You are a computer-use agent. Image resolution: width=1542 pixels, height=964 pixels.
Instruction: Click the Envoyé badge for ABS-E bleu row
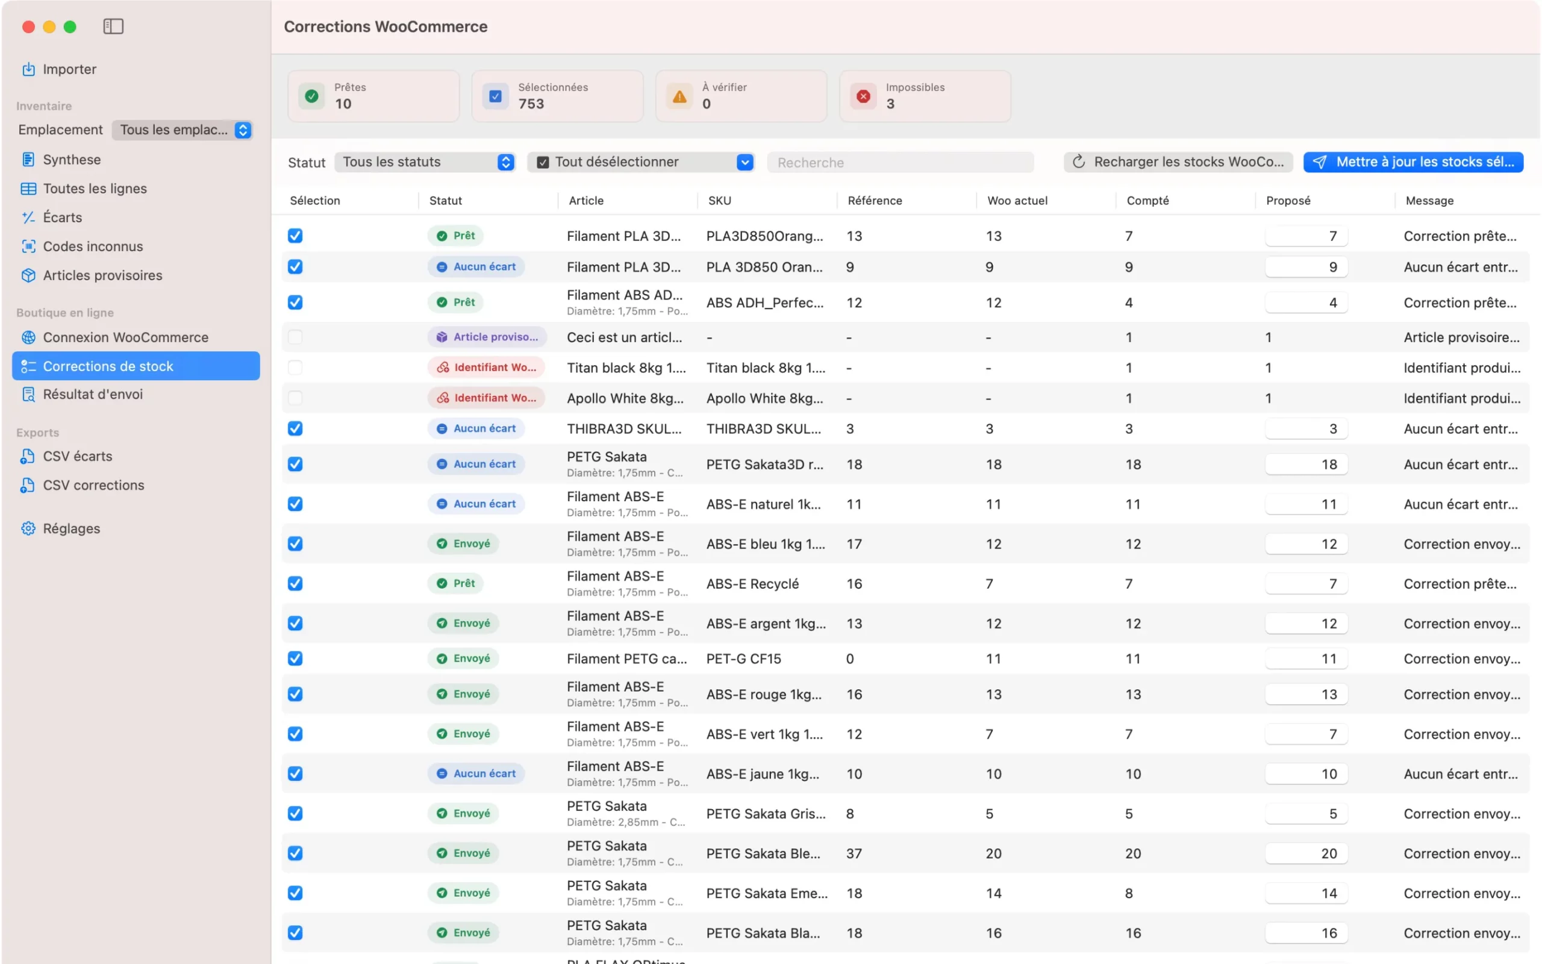click(464, 544)
